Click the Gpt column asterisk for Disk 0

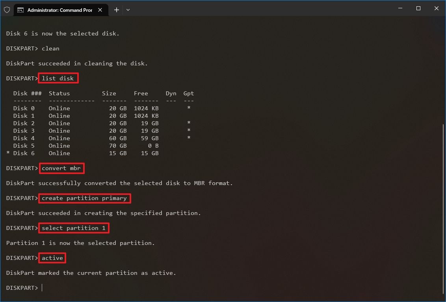[188, 108]
